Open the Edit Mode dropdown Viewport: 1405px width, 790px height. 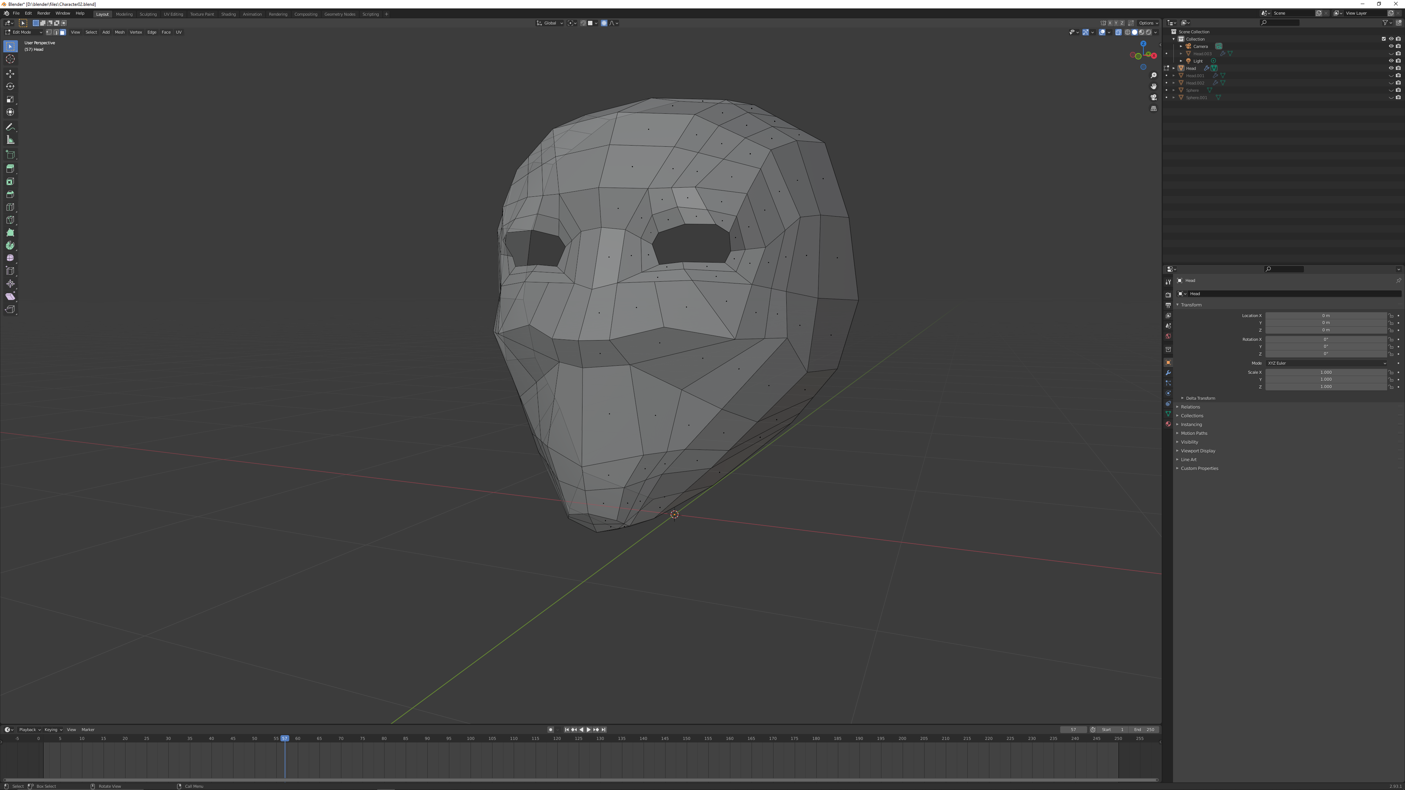click(23, 32)
